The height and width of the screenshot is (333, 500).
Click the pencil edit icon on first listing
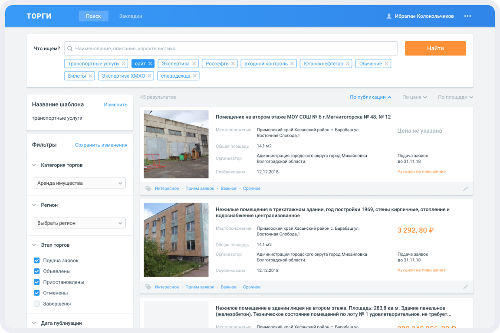point(465,189)
